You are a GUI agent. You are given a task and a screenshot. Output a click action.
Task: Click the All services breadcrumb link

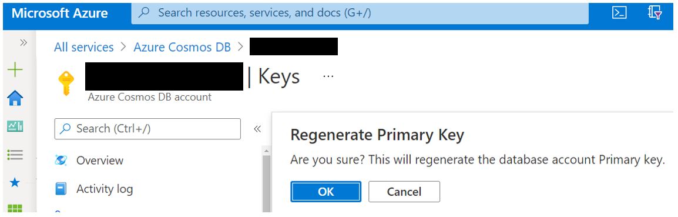coord(84,47)
